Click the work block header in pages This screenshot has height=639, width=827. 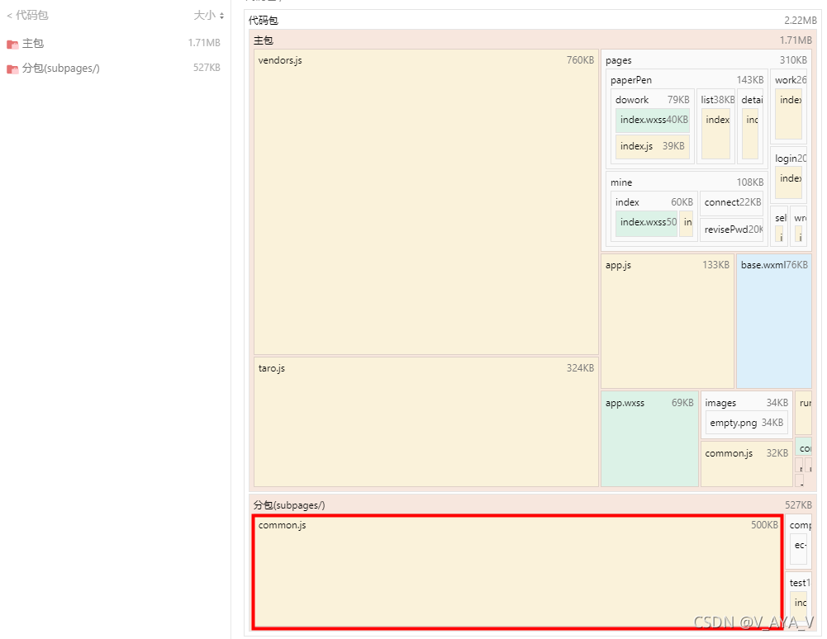(789, 80)
